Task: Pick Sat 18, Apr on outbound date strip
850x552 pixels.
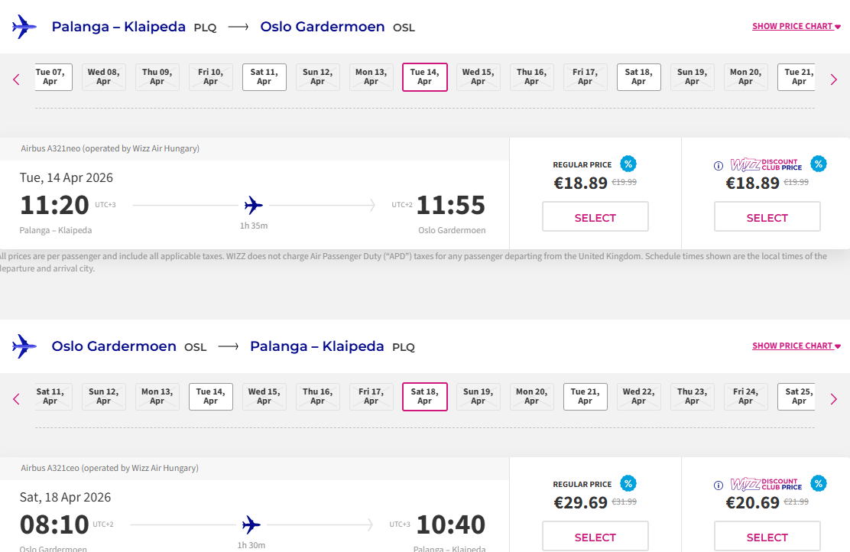Action: point(639,77)
